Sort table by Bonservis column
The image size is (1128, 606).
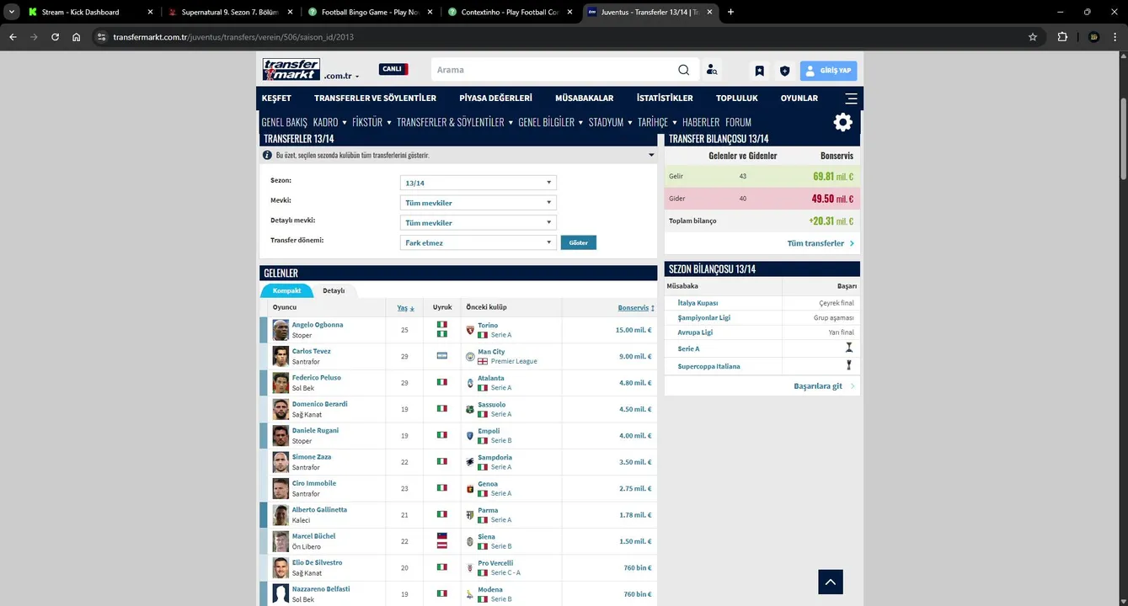(x=636, y=308)
